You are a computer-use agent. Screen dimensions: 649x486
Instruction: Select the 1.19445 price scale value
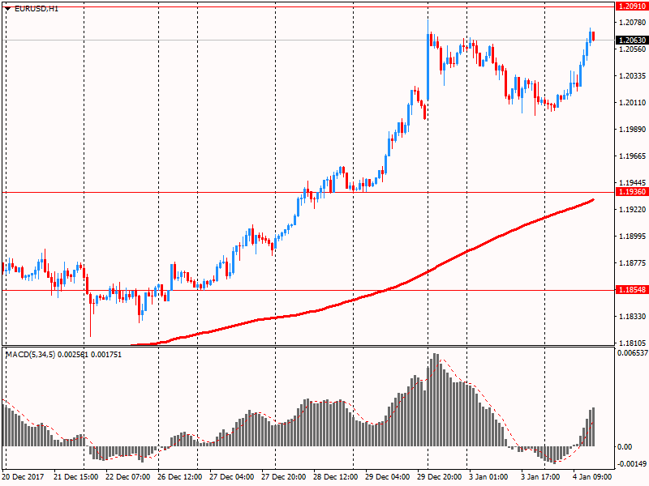[633, 183]
